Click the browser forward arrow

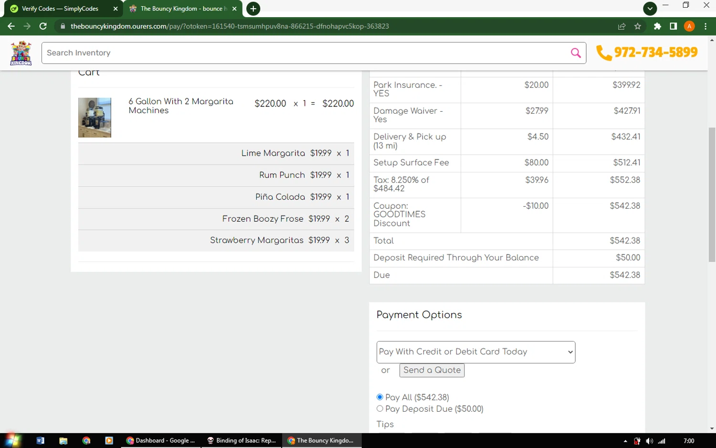pos(27,26)
